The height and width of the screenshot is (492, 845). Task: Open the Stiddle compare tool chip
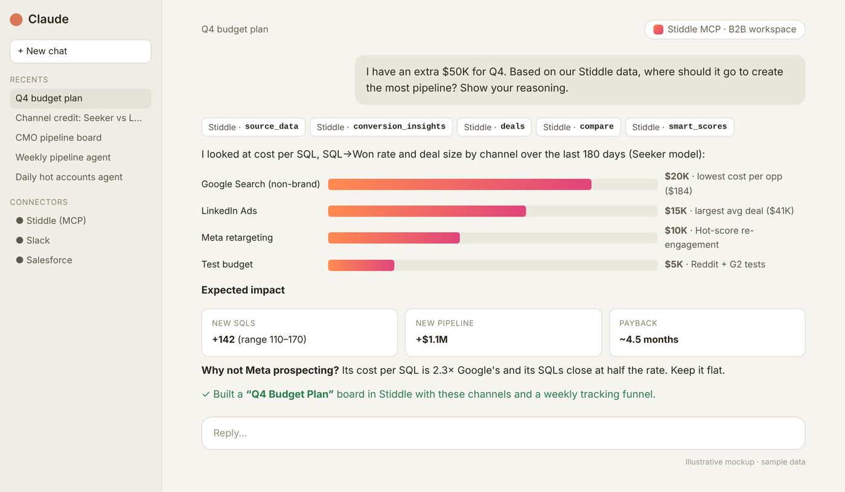(578, 127)
